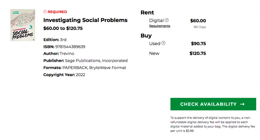Screen dimensions: 260x140
Task: Click the Rent section heading
Action: [147, 13]
